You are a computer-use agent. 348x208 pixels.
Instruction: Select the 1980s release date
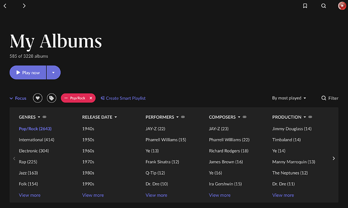[88, 173]
